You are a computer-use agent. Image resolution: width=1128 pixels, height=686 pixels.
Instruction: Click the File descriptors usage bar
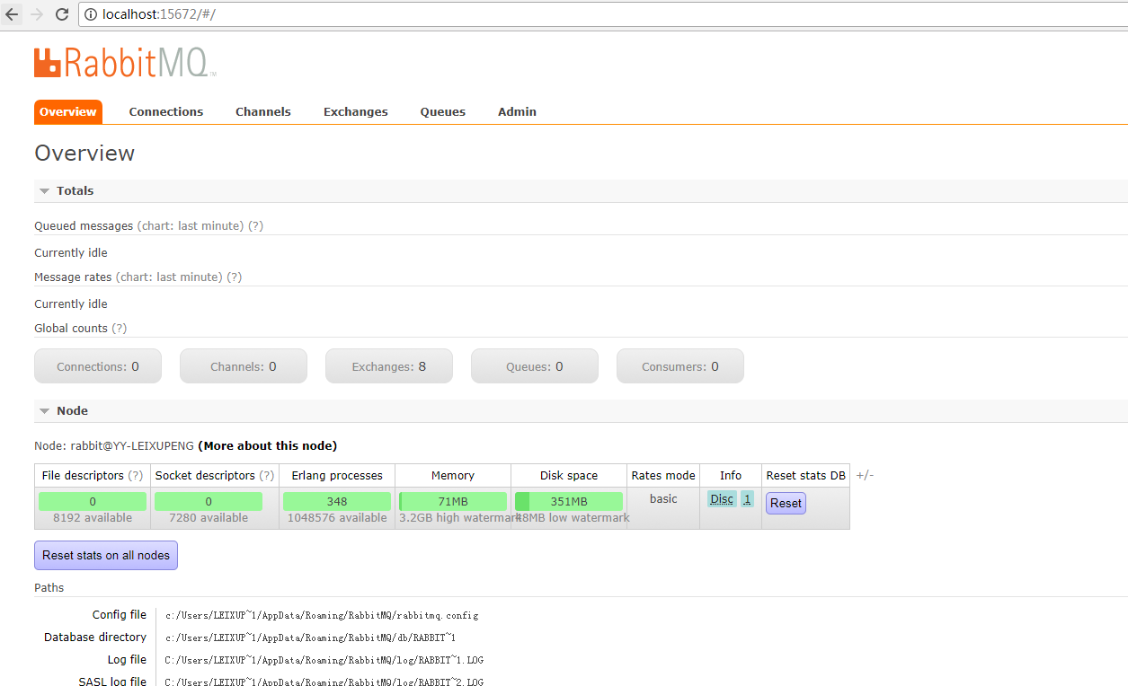point(93,502)
